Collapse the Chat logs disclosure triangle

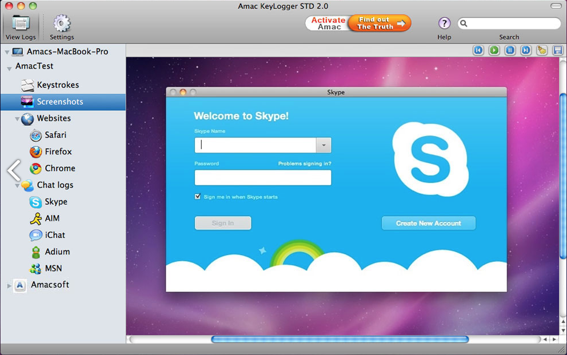click(17, 185)
